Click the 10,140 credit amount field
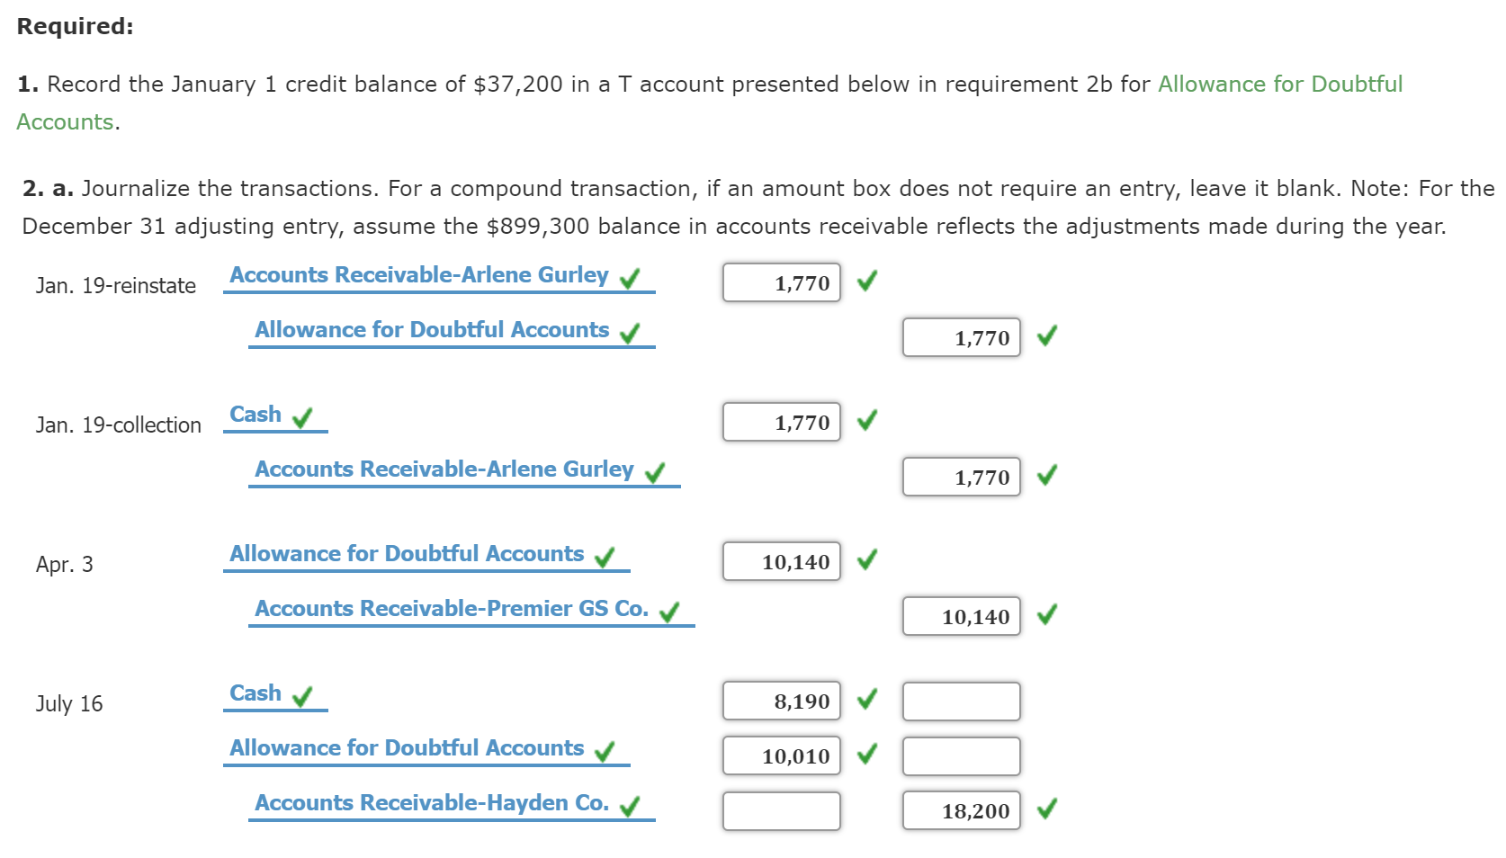Viewport: 1506px width, 858px height. coord(961,616)
